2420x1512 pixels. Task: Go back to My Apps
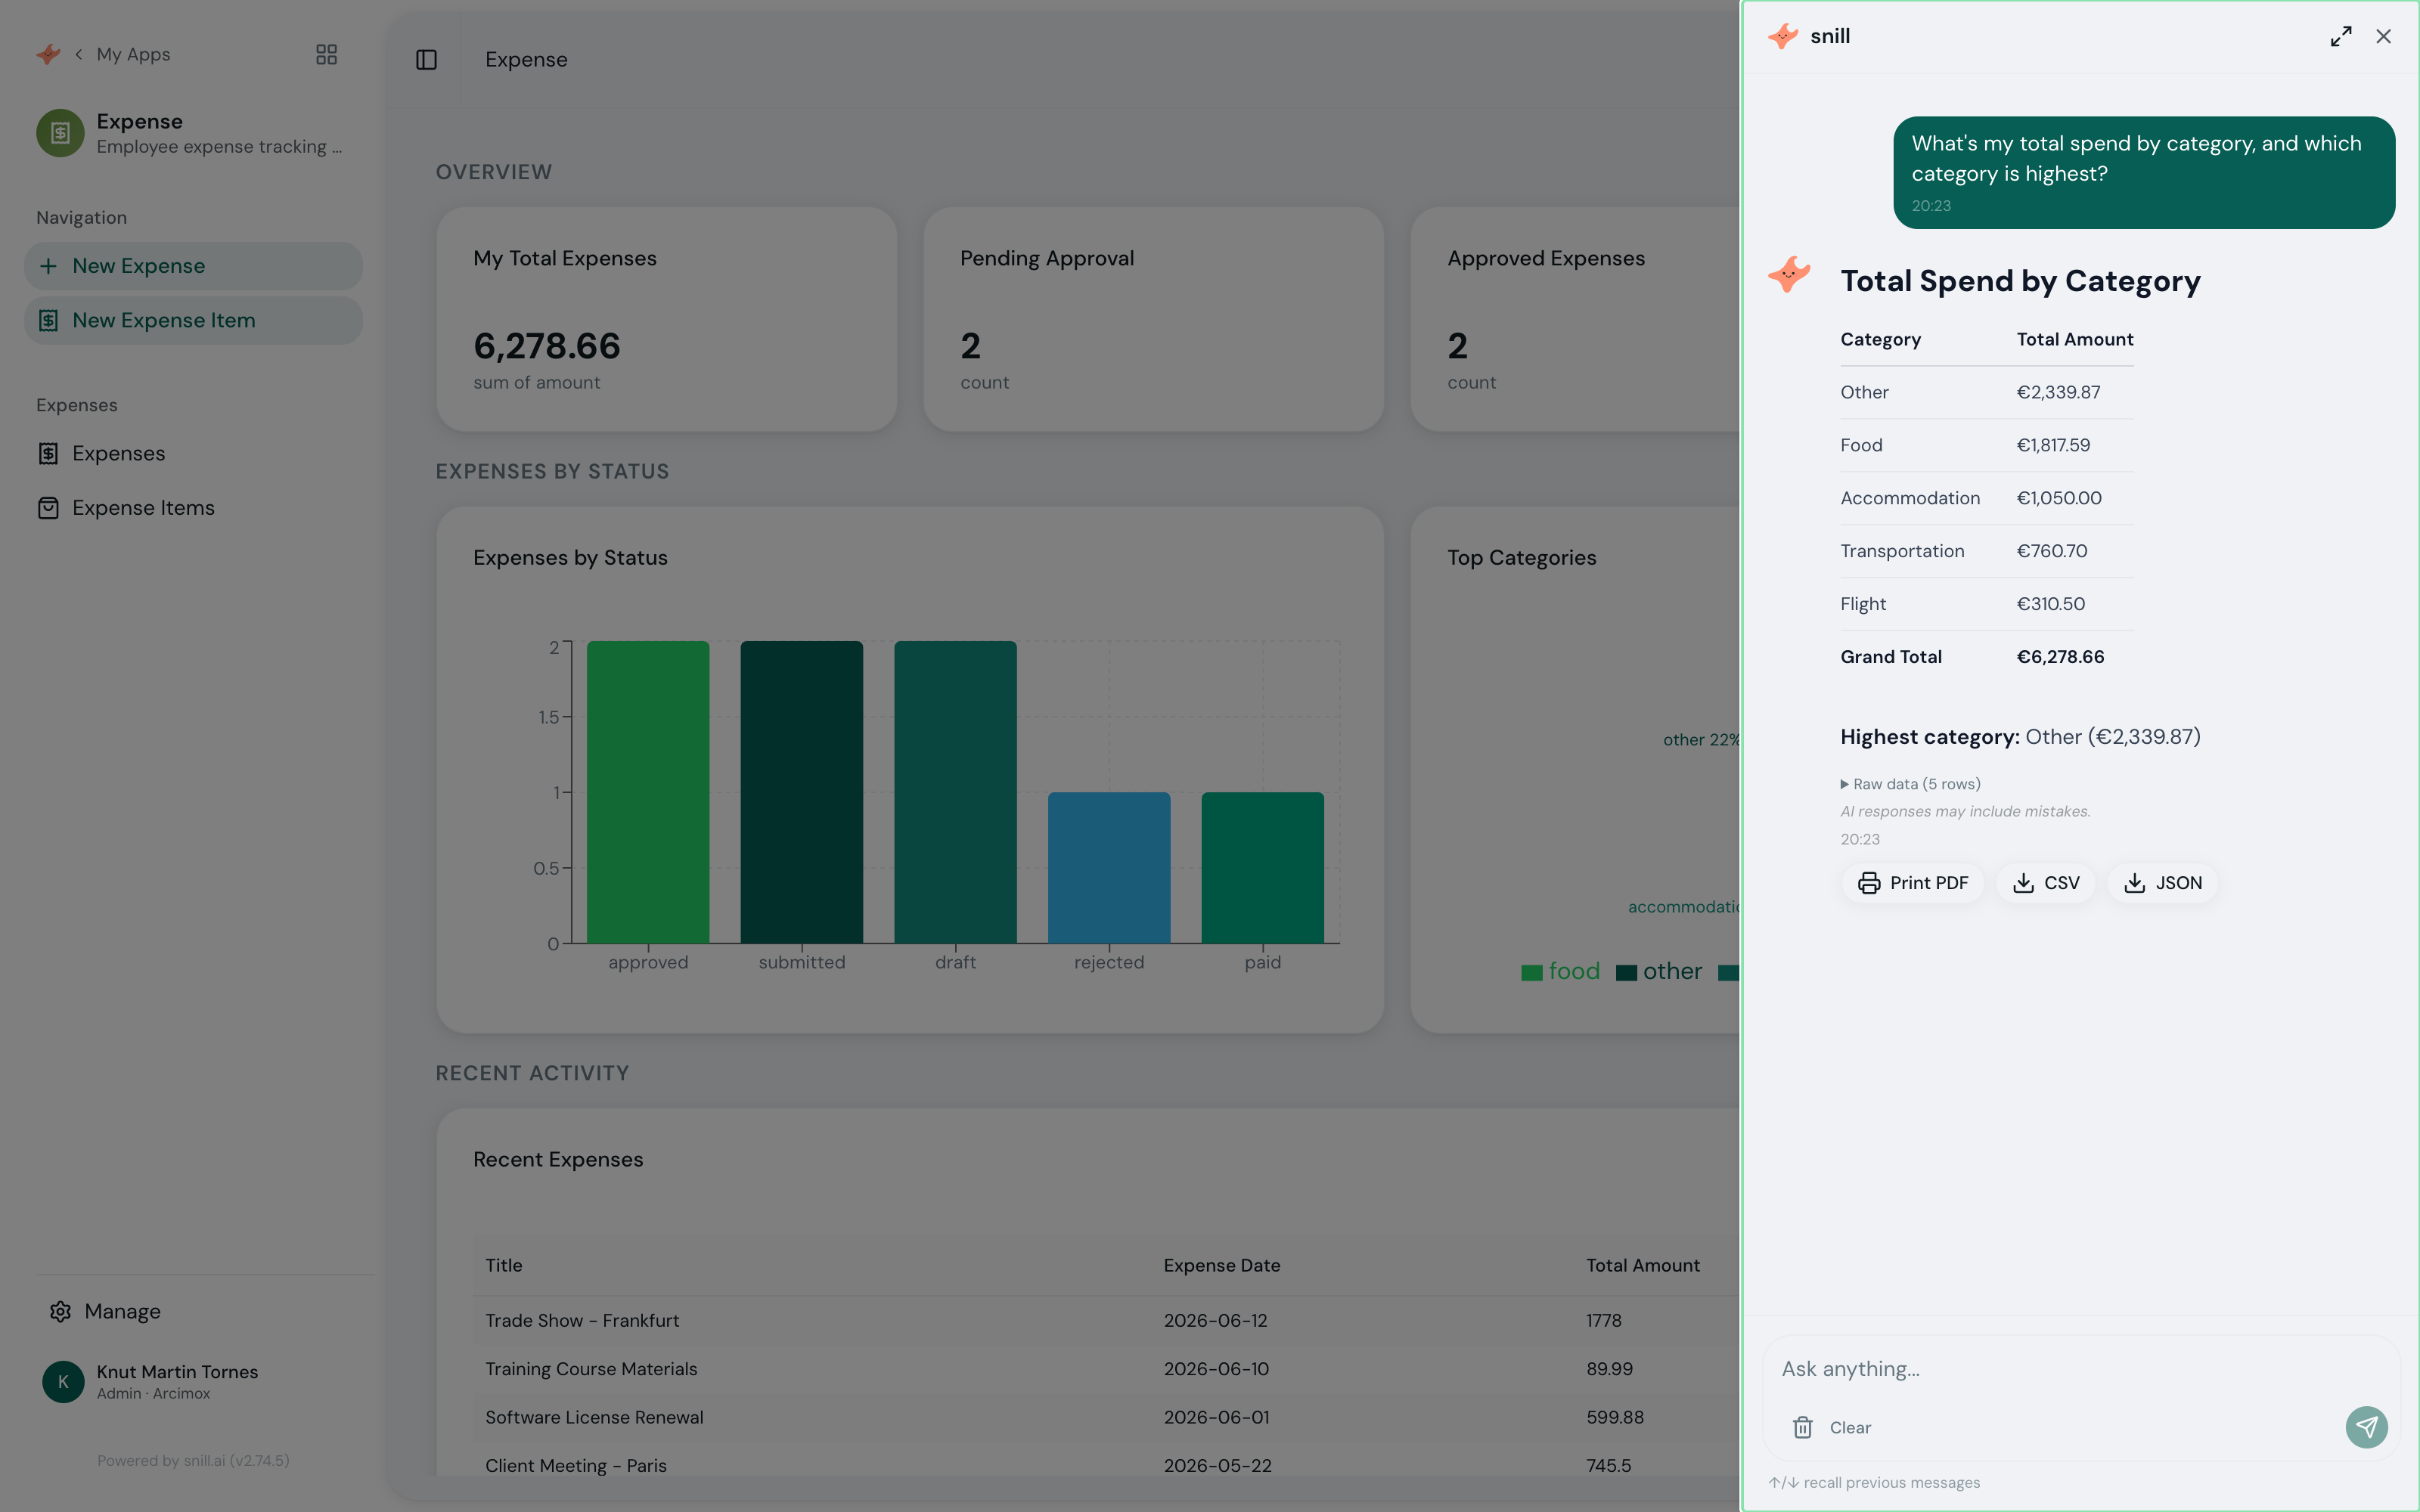pos(133,54)
